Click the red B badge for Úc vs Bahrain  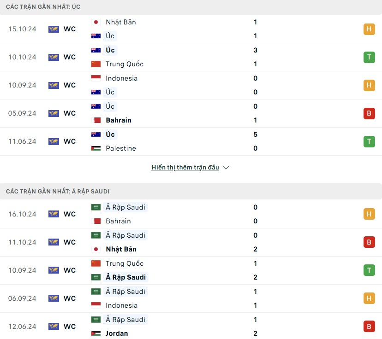click(x=369, y=113)
